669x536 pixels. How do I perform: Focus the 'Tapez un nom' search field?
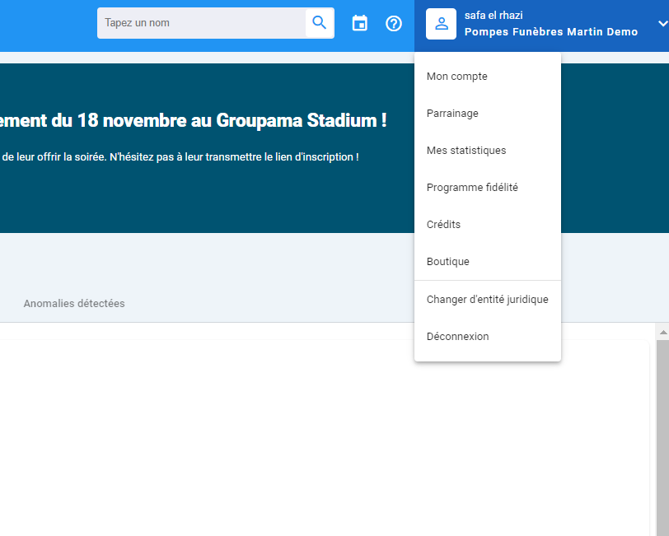point(201,23)
